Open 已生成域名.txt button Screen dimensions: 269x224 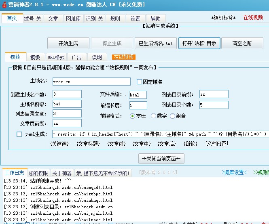pyautogui.click(x=156, y=43)
